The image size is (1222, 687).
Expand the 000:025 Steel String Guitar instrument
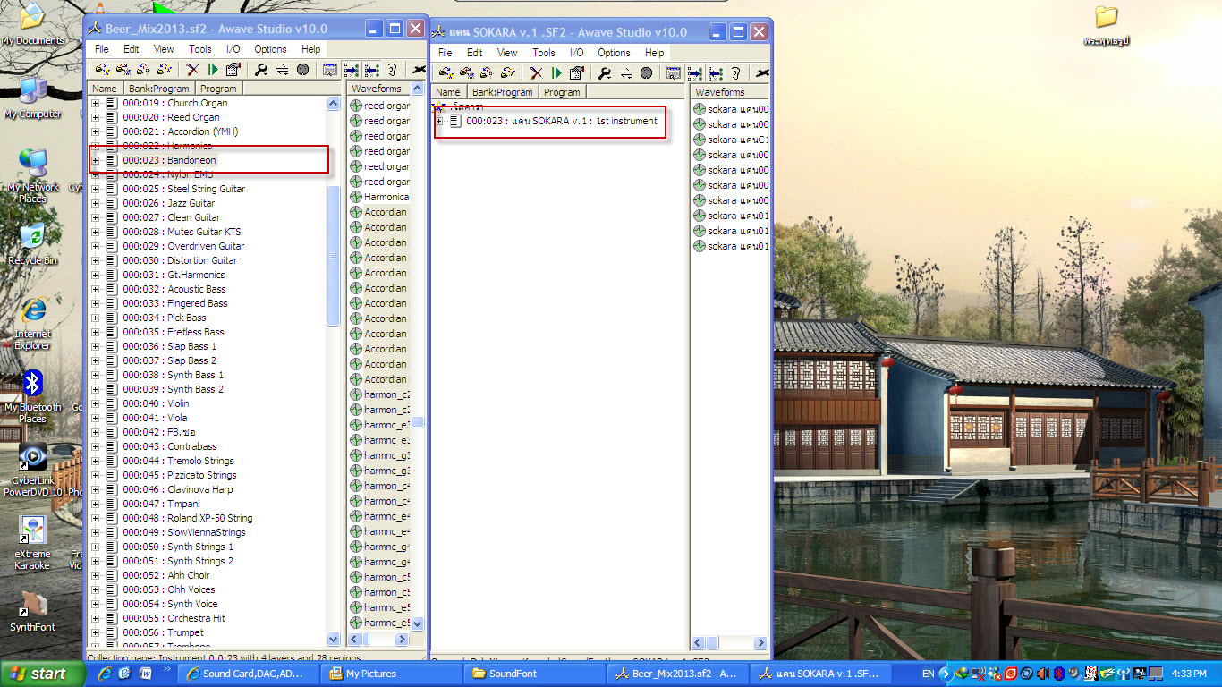pyautogui.click(x=96, y=189)
